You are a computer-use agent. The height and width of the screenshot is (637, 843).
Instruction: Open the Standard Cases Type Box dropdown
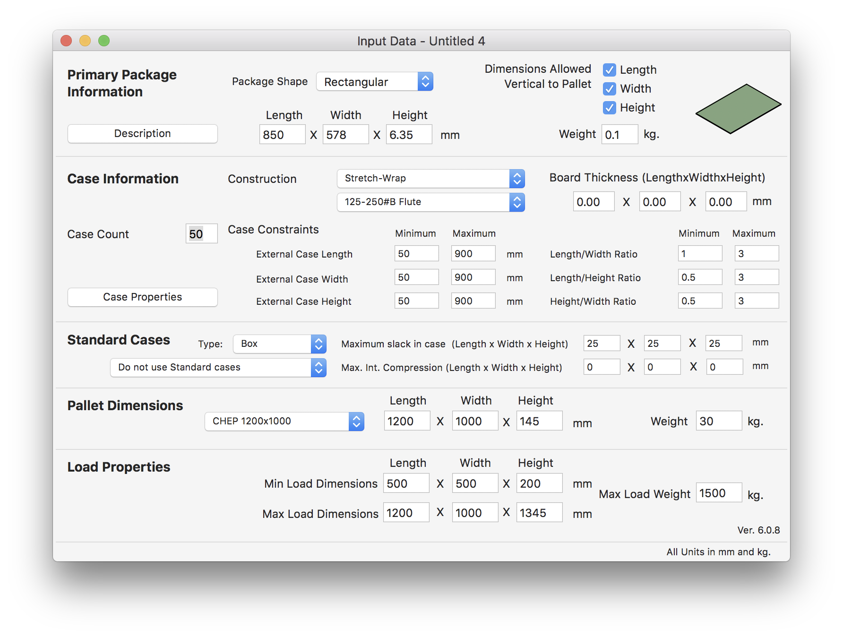[x=280, y=344]
